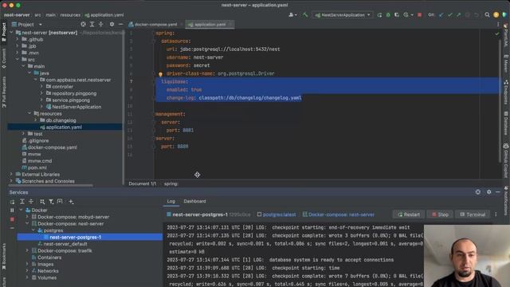Open Search Everywhere magnifier icon
The image size is (510, 287).
487,15
